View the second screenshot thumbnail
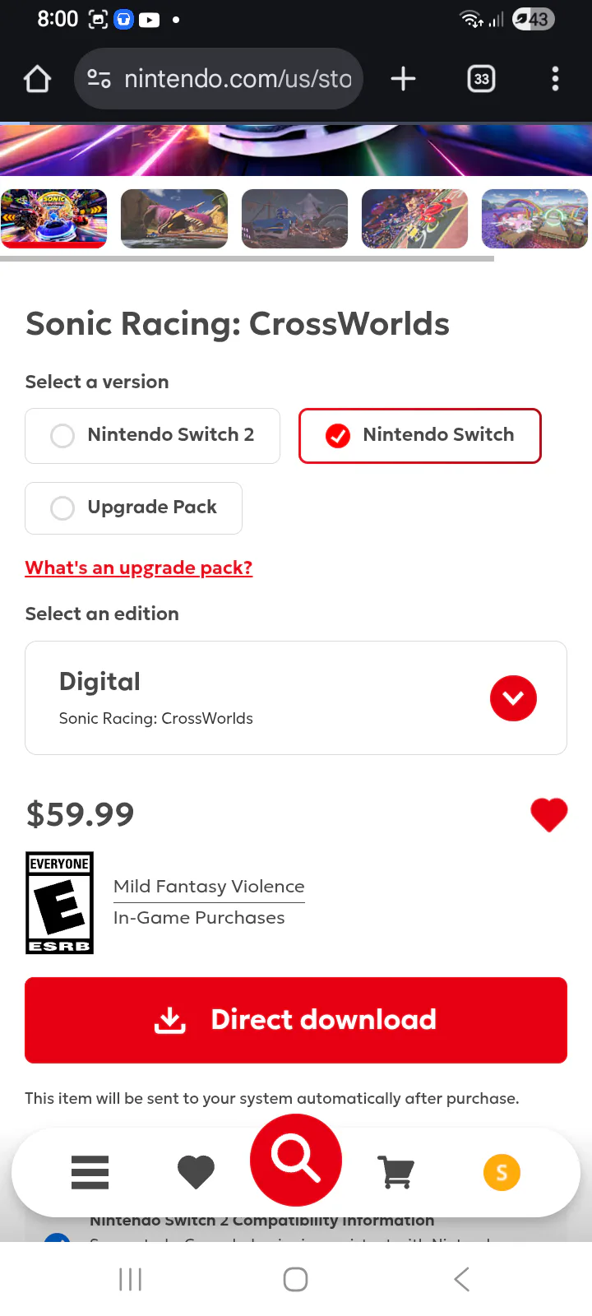The width and height of the screenshot is (592, 1316). tap(174, 219)
